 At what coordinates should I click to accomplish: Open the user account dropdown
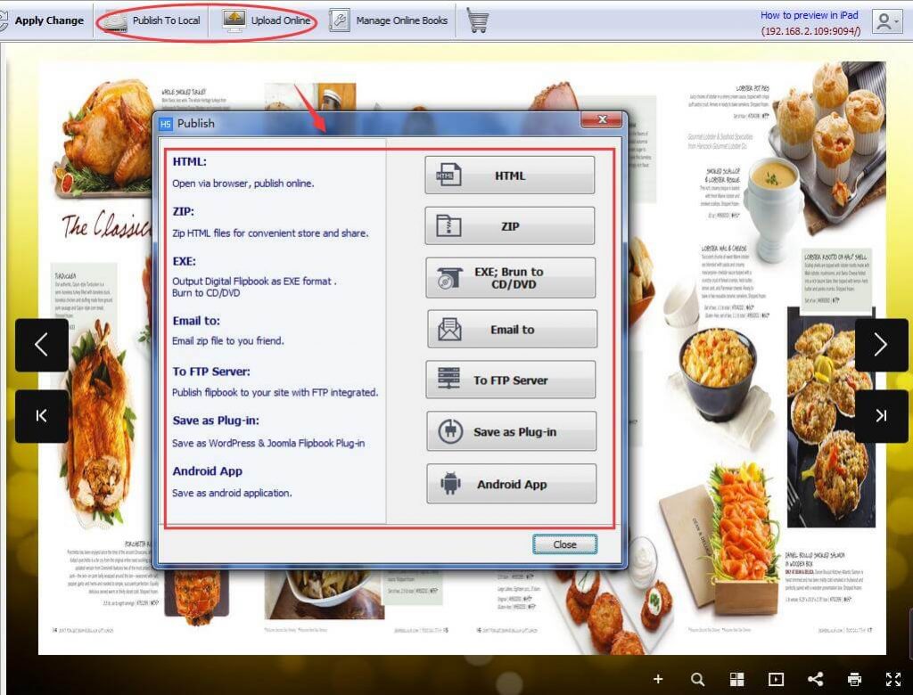pyautogui.click(x=887, y=22)
